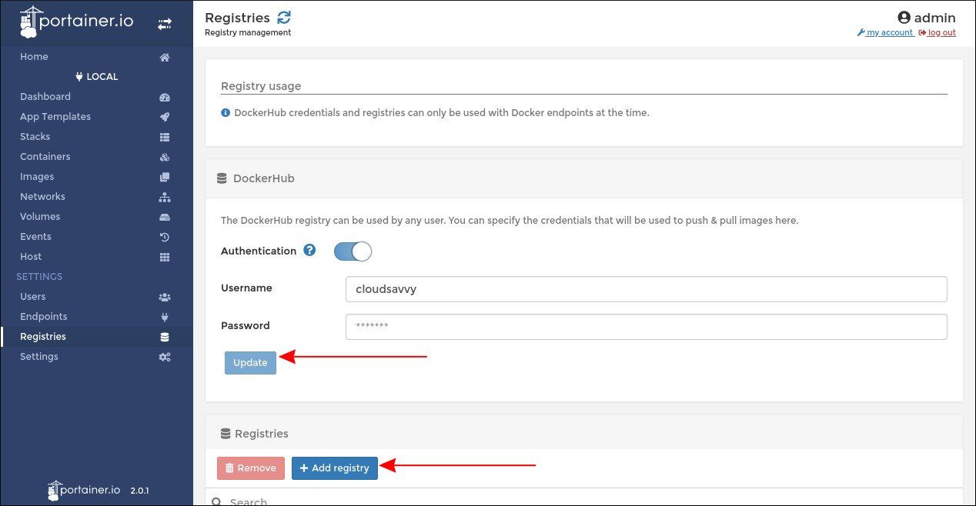
Task: Click the Users group icon
Action: point(165,296)
